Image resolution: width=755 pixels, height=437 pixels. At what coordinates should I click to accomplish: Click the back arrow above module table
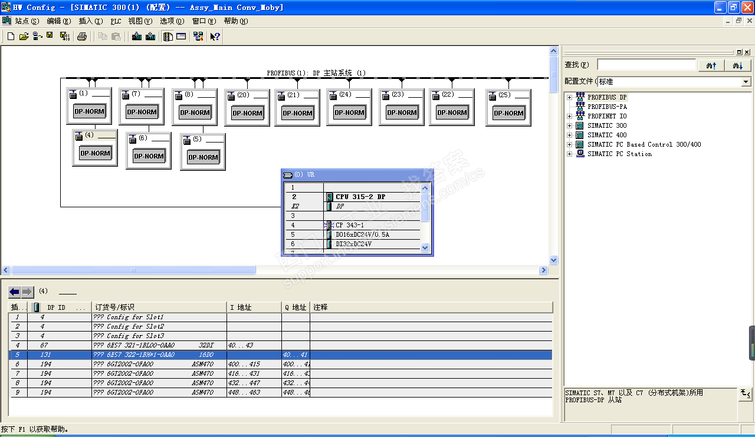[15, 292]
